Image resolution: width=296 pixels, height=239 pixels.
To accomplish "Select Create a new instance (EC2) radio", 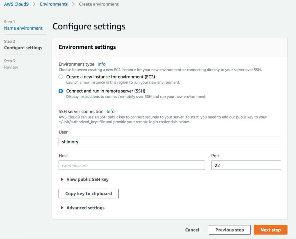I will pyautogui.click(x=61, y=77).
